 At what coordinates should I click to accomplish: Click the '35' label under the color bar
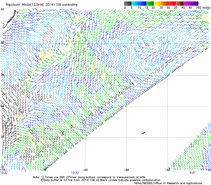(x=176, y=8)
